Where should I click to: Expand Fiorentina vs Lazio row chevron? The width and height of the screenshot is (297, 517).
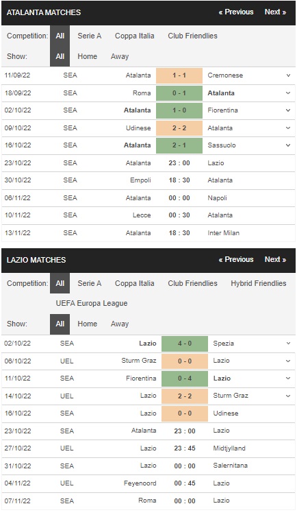(288, 378)
